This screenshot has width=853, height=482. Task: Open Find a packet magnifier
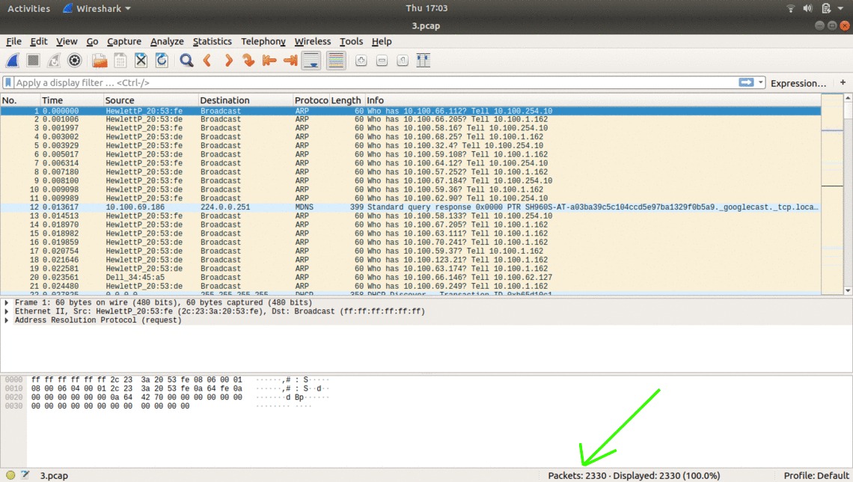pyautogui.click(x=186, y=61)
